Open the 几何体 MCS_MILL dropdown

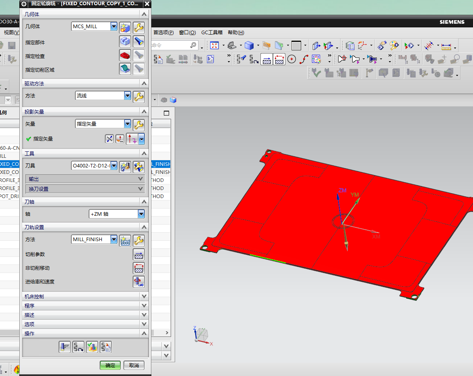(x=114, y=27)
